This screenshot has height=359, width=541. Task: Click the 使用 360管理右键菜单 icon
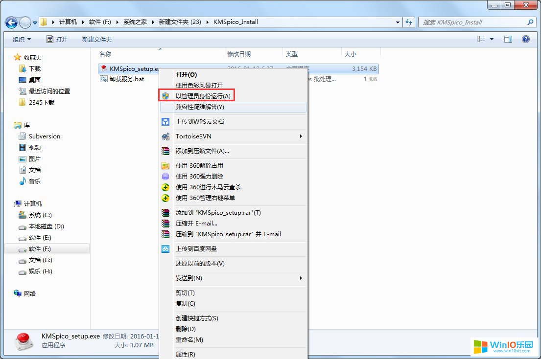click(165, 198)
